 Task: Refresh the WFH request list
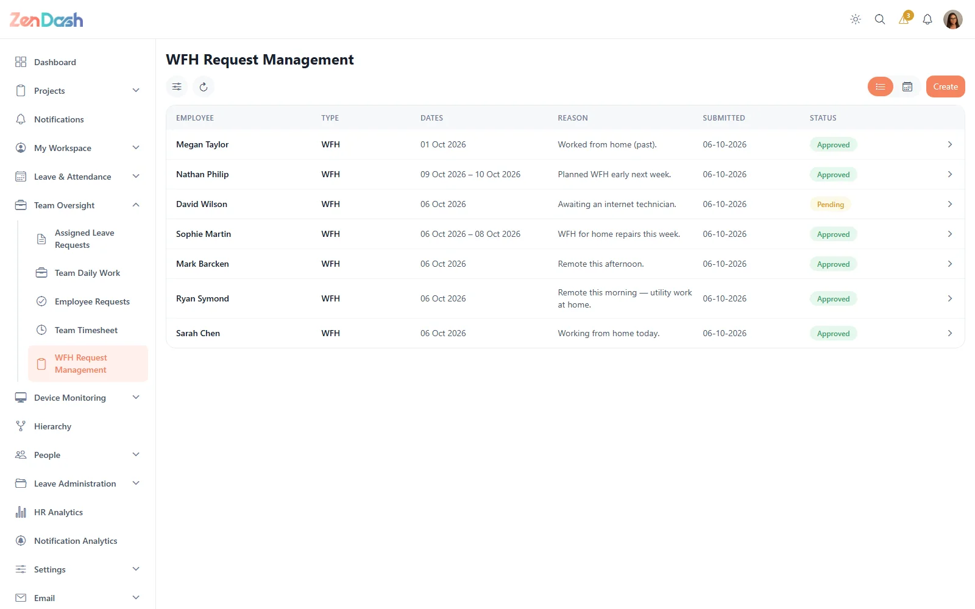[204, 86]
